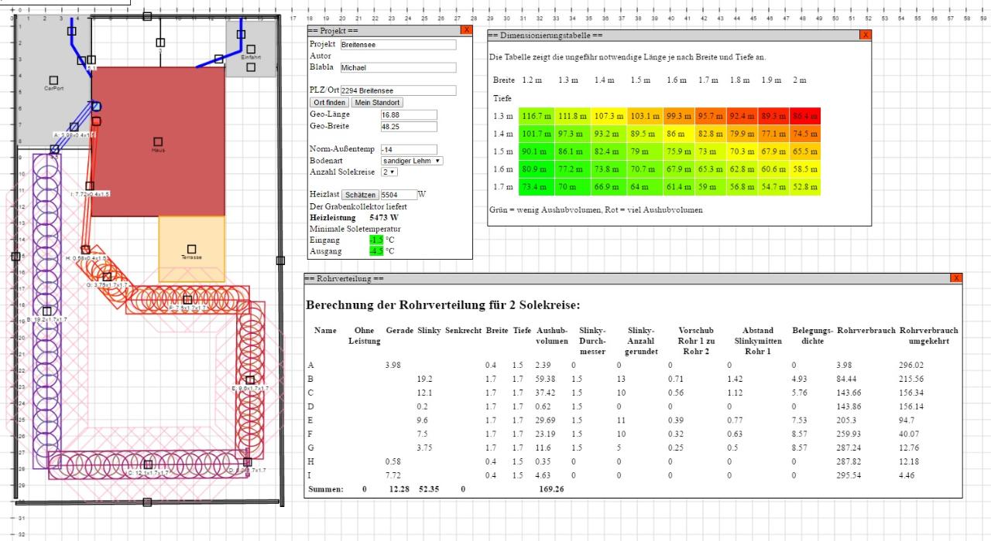Select trench F slinky handle

click(187, 300)
